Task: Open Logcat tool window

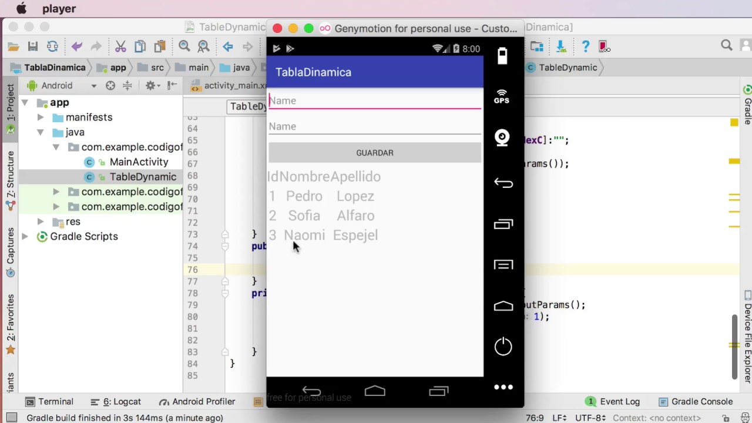Action: point(116,402)
